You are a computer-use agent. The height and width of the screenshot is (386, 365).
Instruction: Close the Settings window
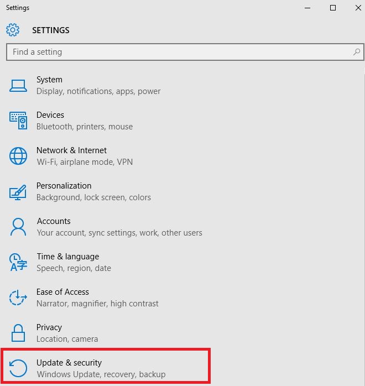coord(358,8)
